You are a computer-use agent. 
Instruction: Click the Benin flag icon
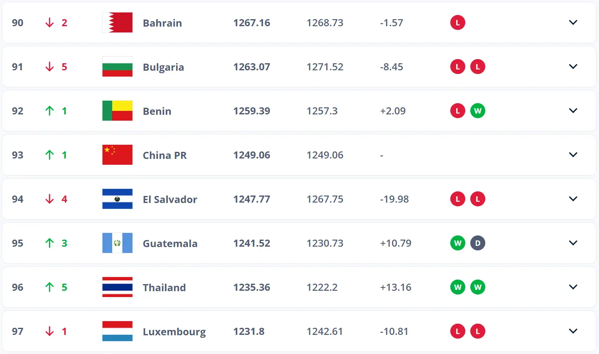pos(117,111)
